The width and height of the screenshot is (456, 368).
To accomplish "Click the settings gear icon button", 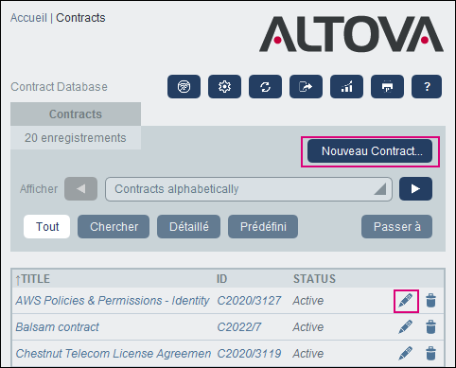I will [224, 86].
